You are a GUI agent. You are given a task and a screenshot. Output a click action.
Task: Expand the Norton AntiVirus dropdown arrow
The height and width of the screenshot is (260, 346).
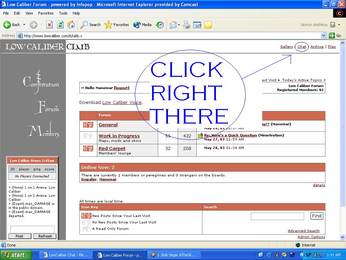tap(339, 25)
